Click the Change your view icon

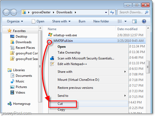click(x=120, y=21)
